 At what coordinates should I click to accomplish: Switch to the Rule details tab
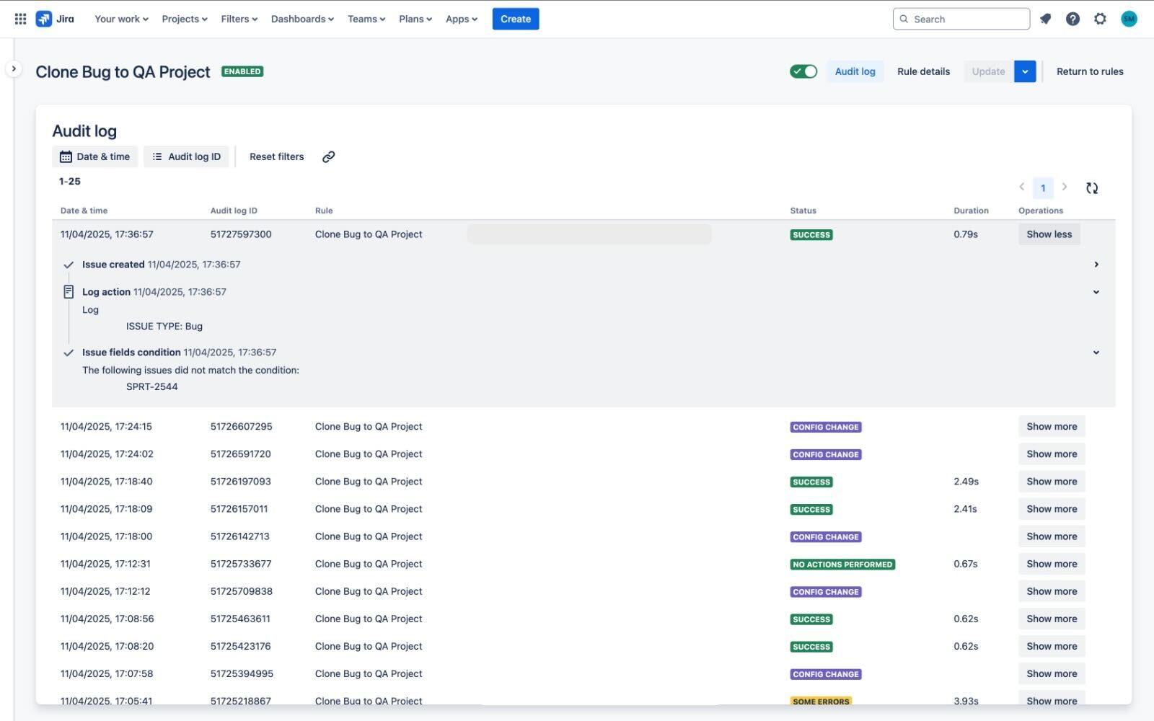[x=923, y=71]
